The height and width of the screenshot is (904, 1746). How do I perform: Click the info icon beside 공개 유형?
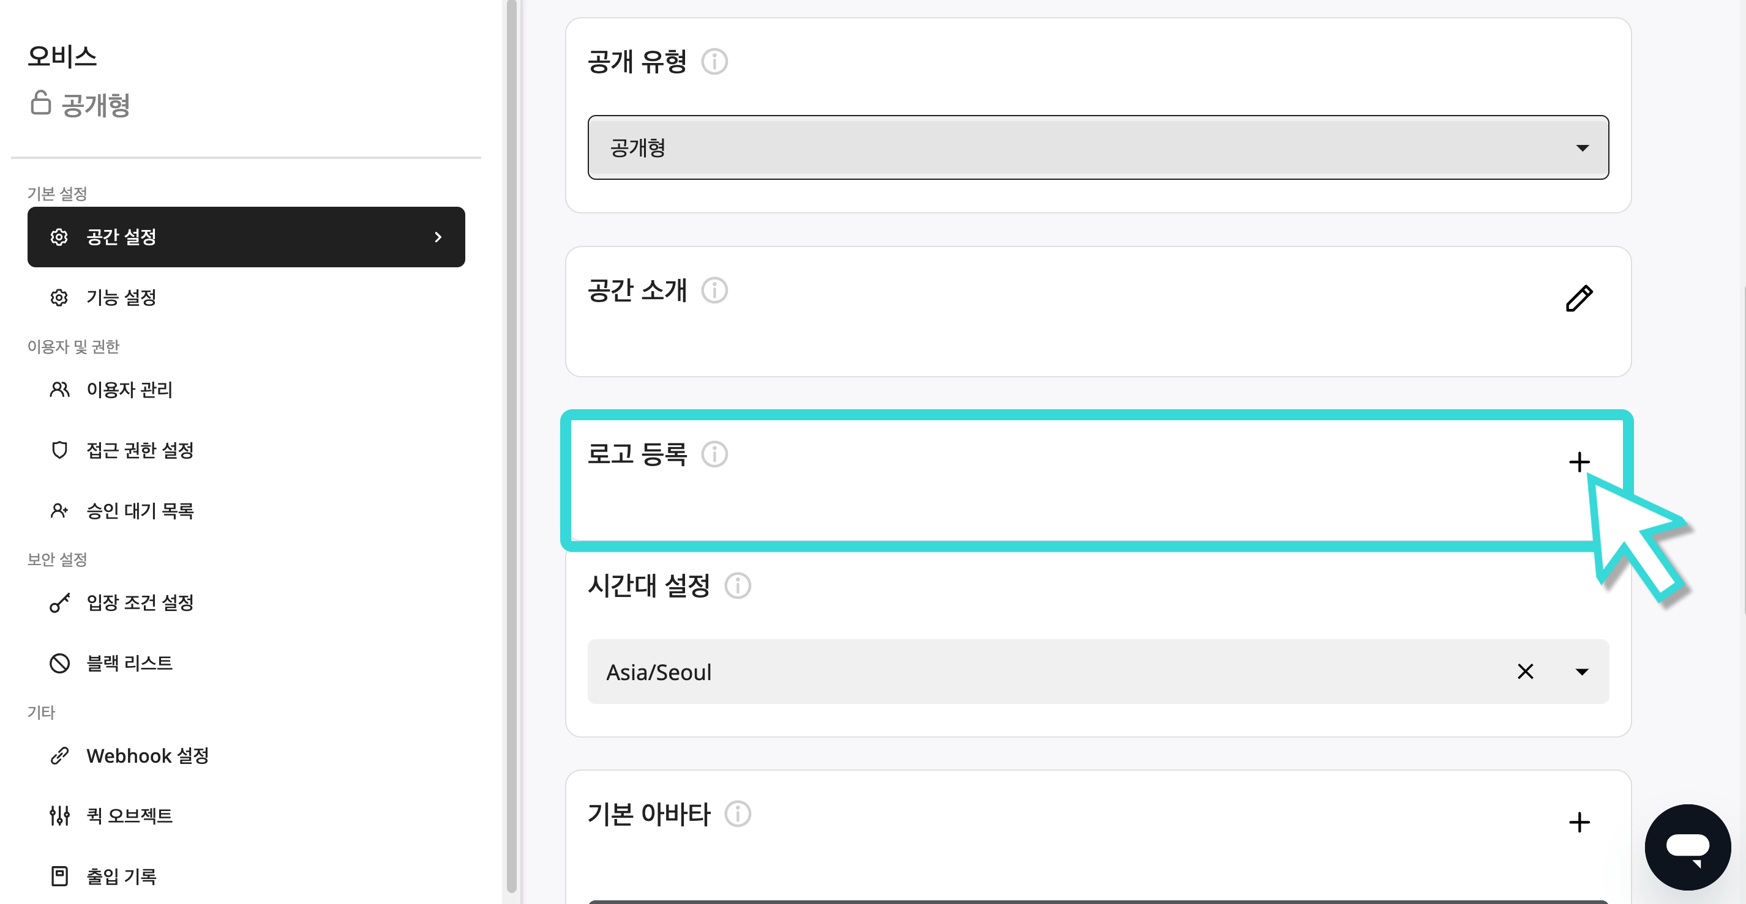(x=714, y=62)
